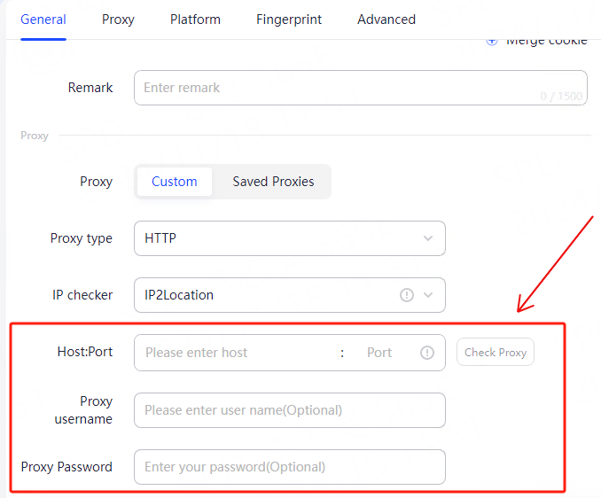Click the plus icon next to Merge cookie
The height and width of the screenshot is (498, 601).
(492, 41)
